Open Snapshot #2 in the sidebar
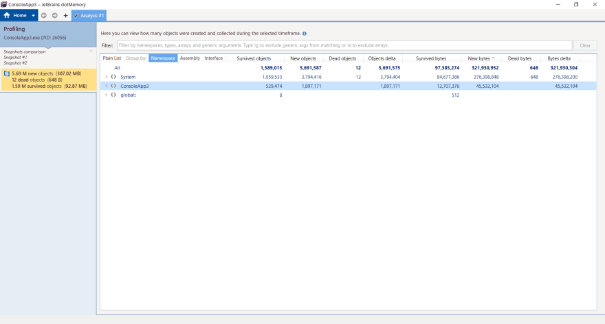The width and height of the screenshot is (605, 324). [x=15, y=63]
